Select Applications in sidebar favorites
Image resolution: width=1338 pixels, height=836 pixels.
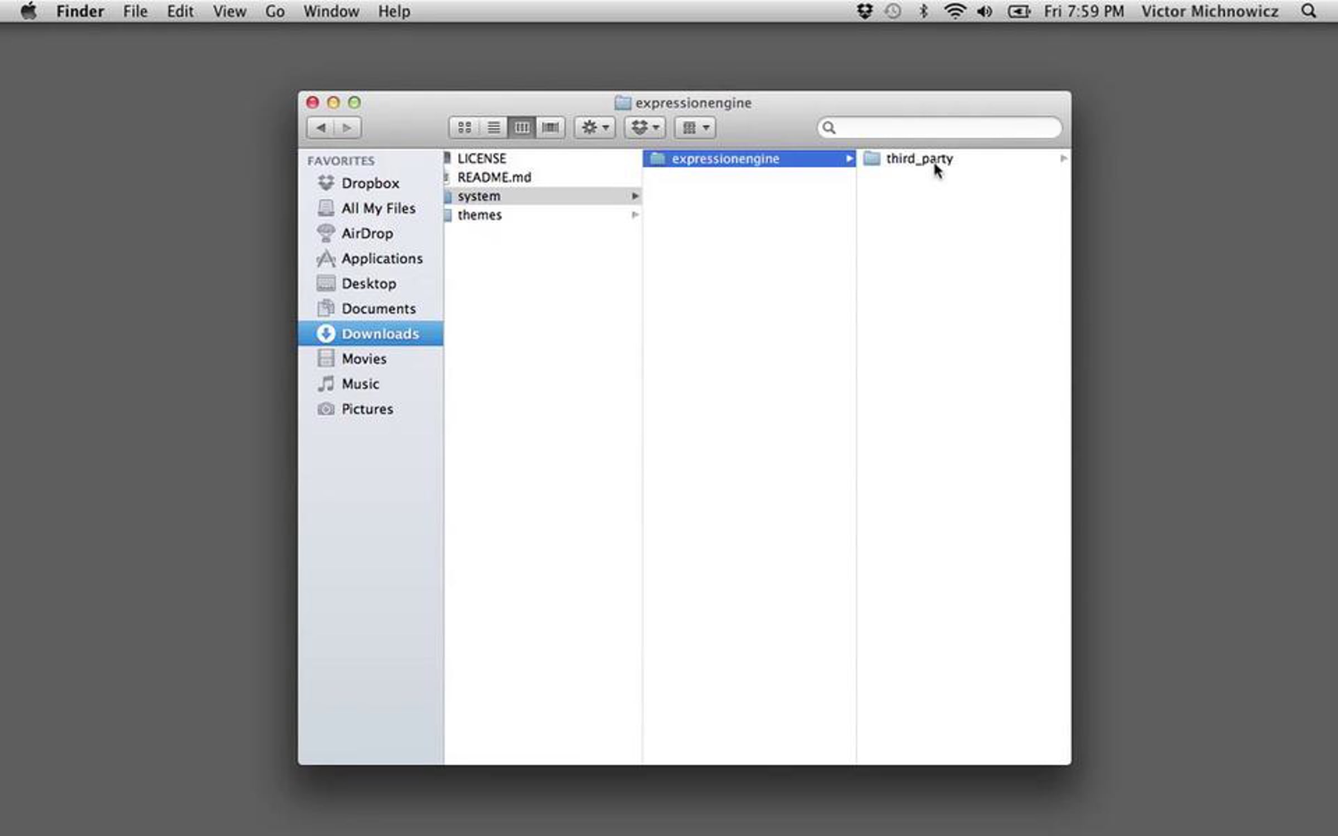pyautogui.click(x=381, y=259)
